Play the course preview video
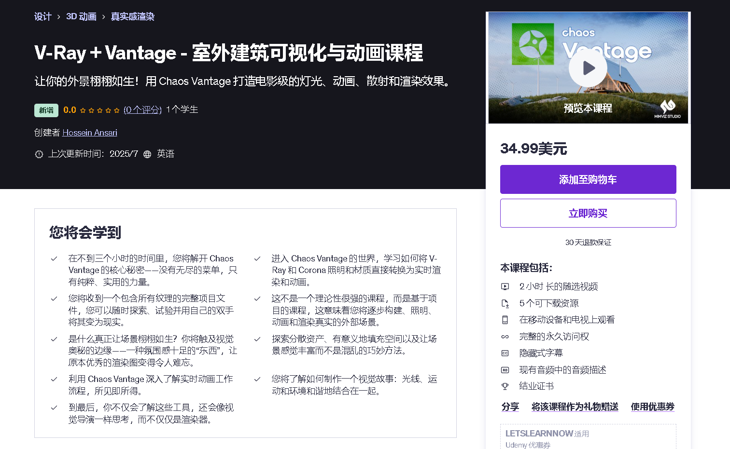 coord(588,68)
